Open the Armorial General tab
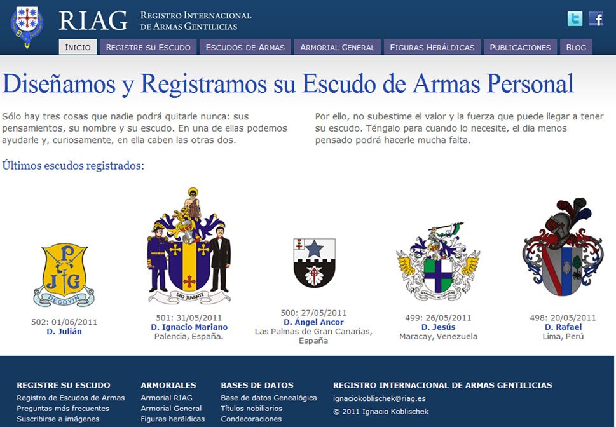 (337, 47)
